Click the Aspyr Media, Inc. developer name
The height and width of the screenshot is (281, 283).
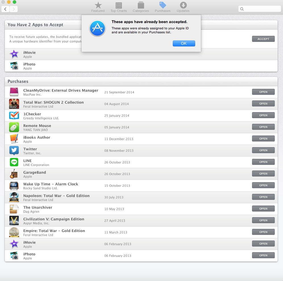[x=36, y=223]
